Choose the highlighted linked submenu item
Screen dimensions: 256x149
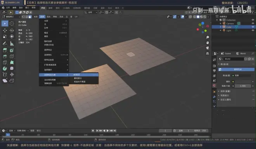click(84, 74)
